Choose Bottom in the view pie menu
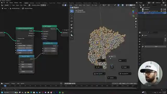 [x=112, y=78]
